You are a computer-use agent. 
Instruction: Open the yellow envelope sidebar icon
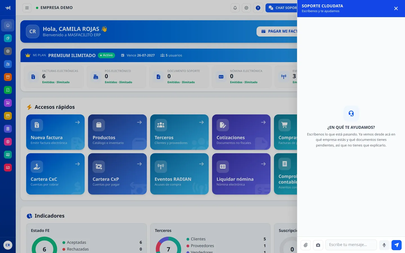[x=8, y=116]
